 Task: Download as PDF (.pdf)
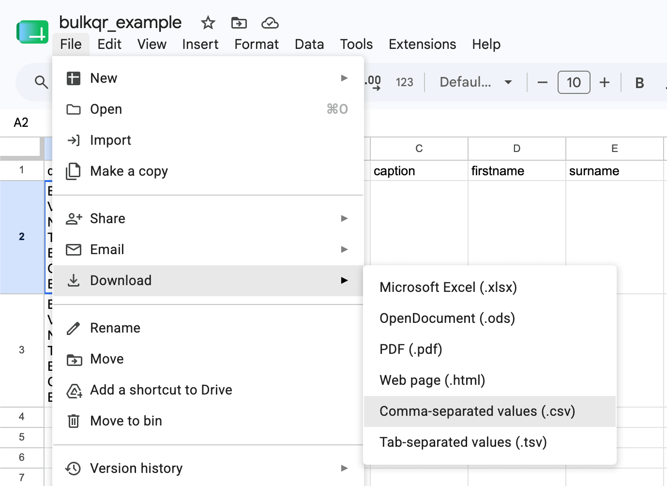tap(490, 349)
